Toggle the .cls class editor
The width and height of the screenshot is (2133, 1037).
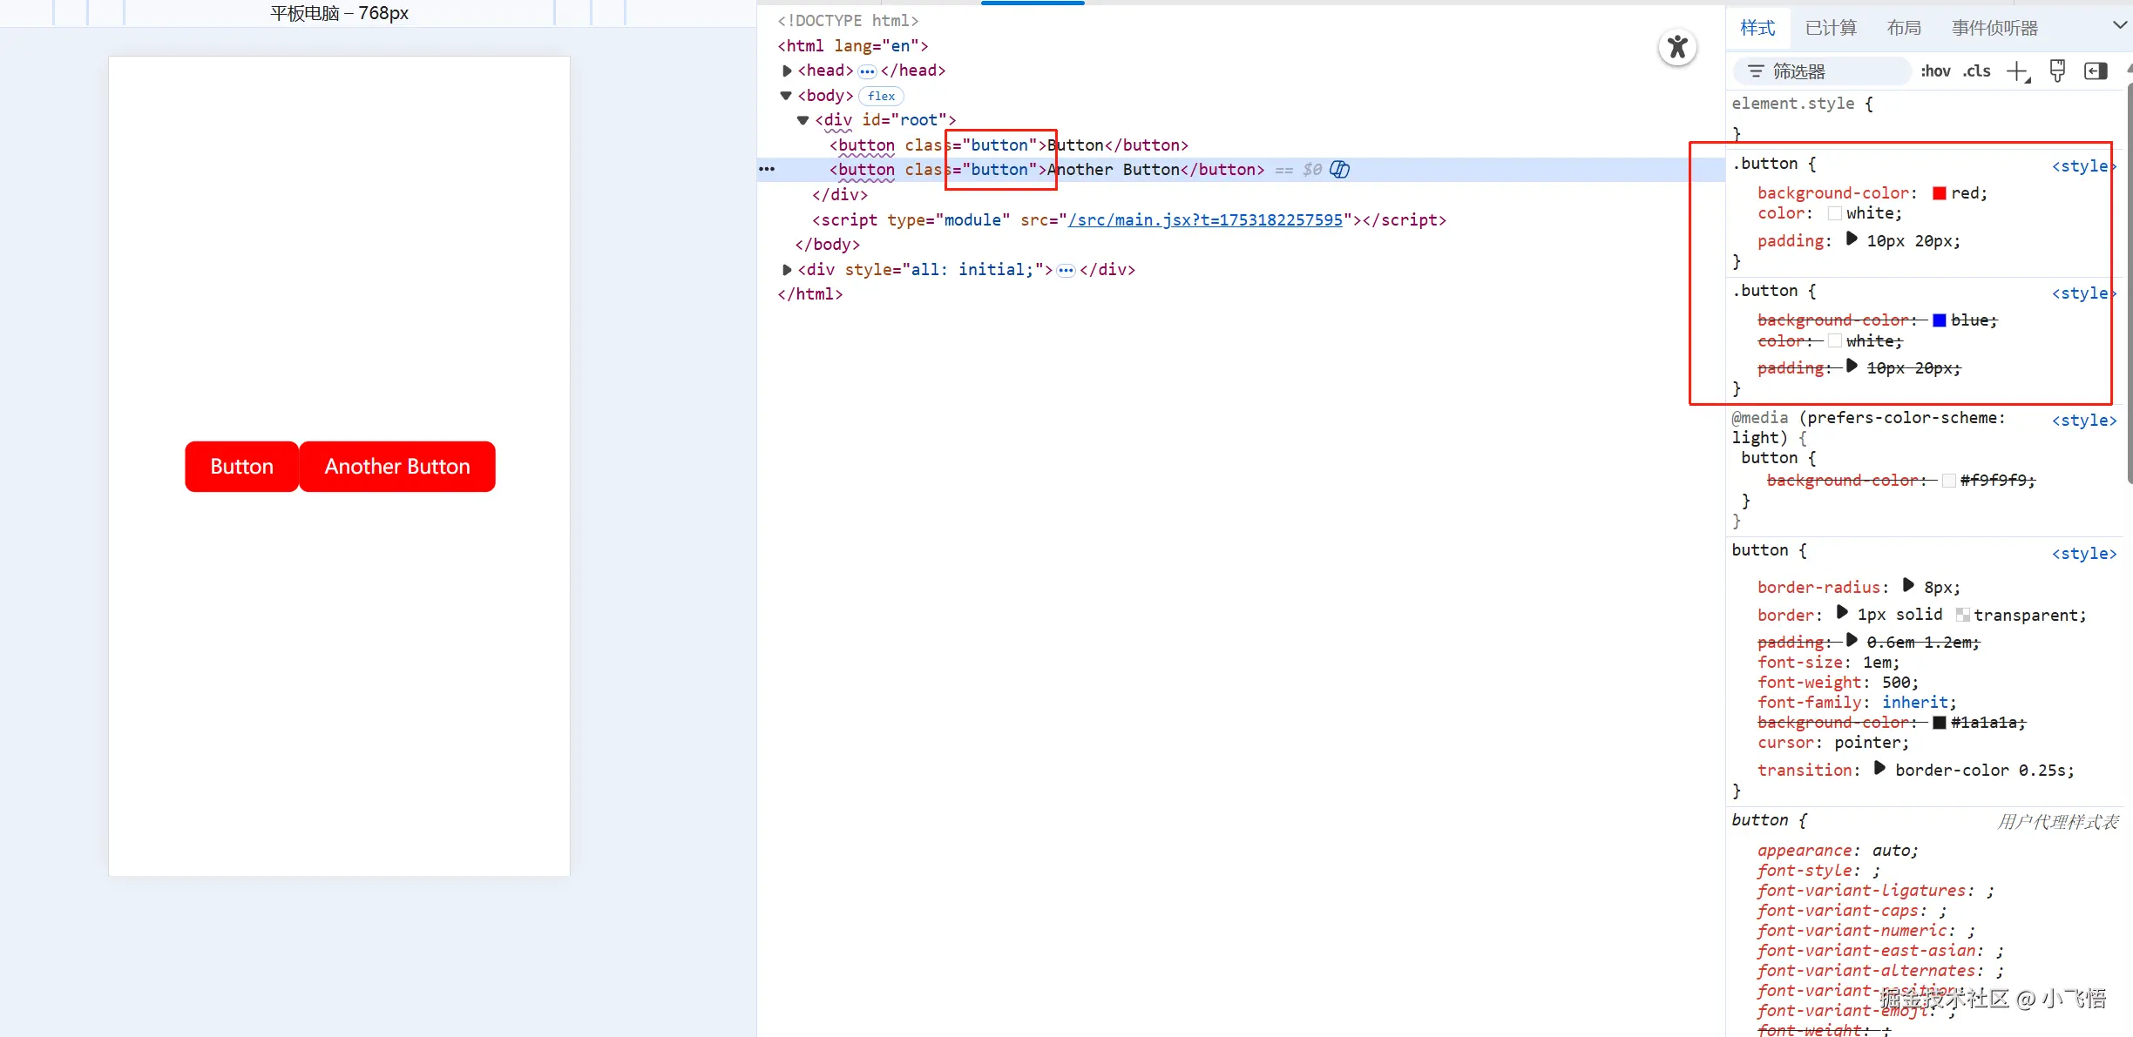coord(1977,71)
